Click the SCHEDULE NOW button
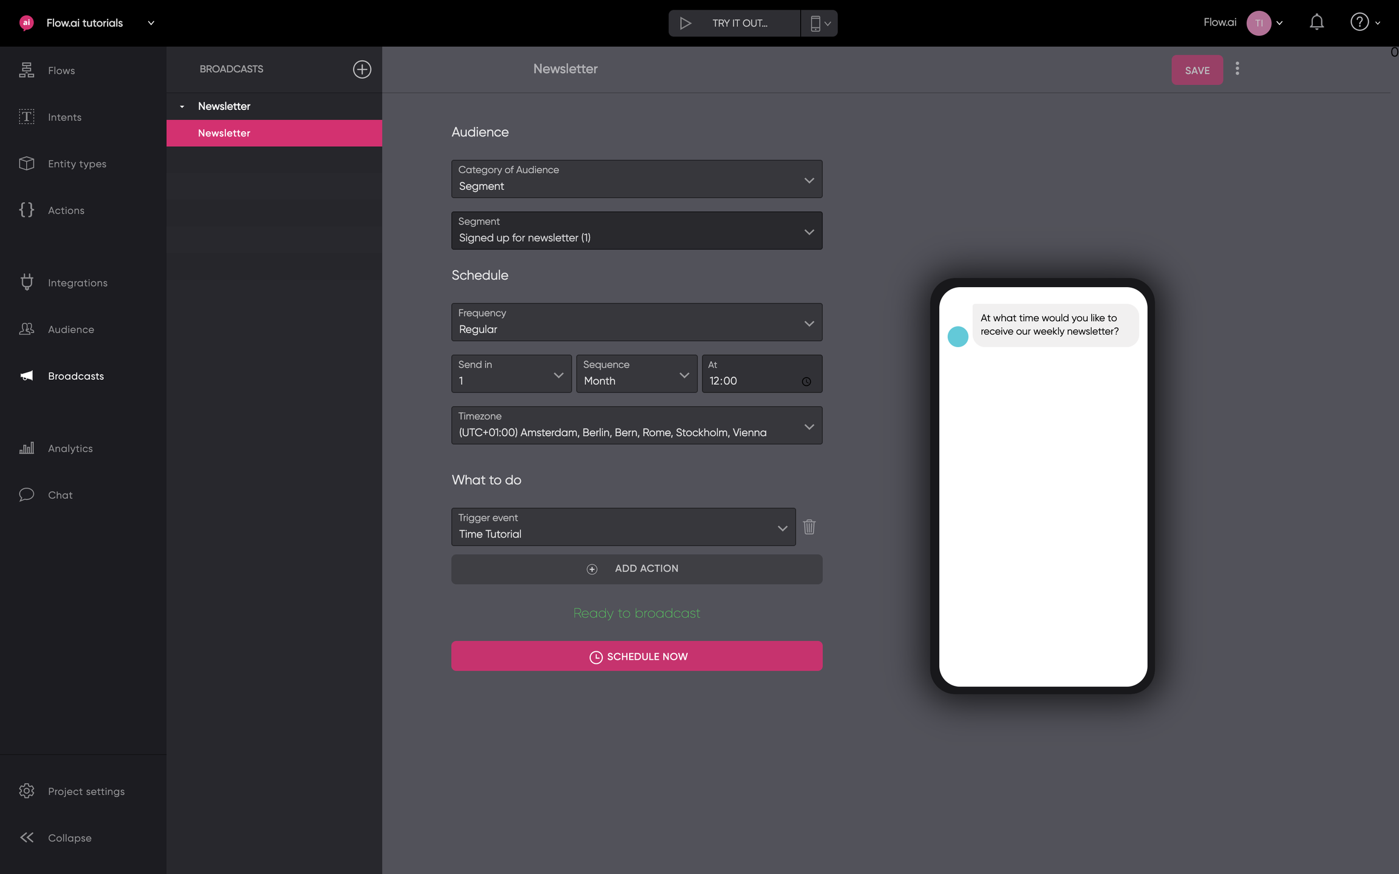Viewport: 1399px width, 874px height. (x=636, y=656)
